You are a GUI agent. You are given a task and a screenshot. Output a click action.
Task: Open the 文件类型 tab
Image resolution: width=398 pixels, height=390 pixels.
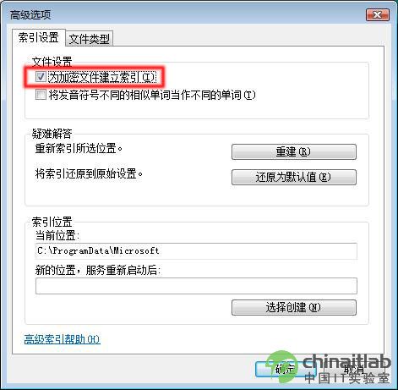pyautogui.click(x=90, y=39)
